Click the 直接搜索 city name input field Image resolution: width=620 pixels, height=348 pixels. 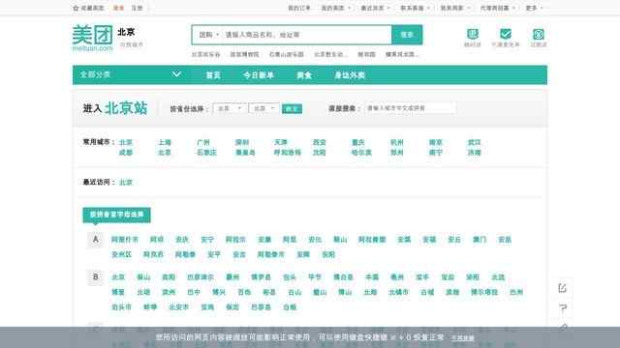410,107
